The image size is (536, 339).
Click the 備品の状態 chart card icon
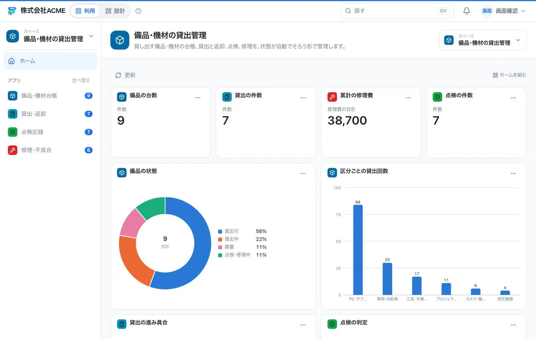(x=122, y=173)
